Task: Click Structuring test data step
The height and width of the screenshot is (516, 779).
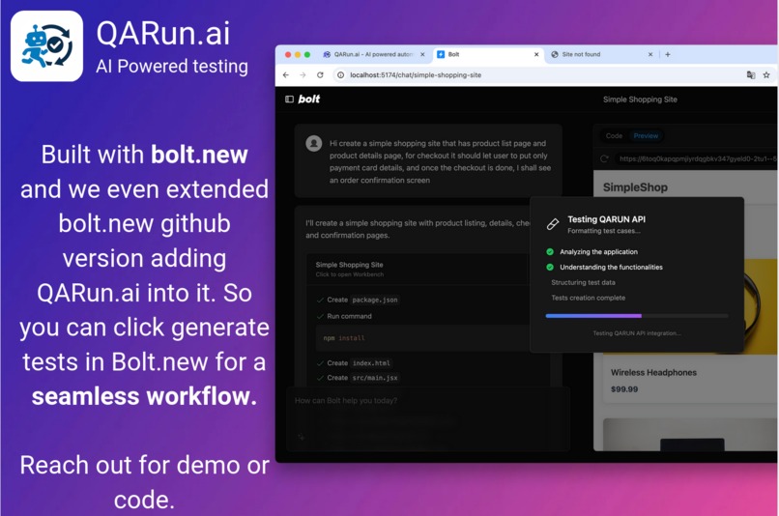Action: (583, 282)
